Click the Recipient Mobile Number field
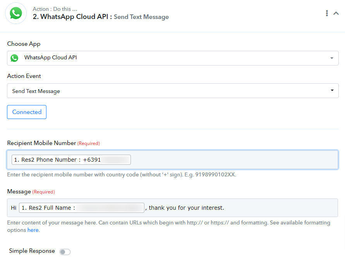 point(173,160)
